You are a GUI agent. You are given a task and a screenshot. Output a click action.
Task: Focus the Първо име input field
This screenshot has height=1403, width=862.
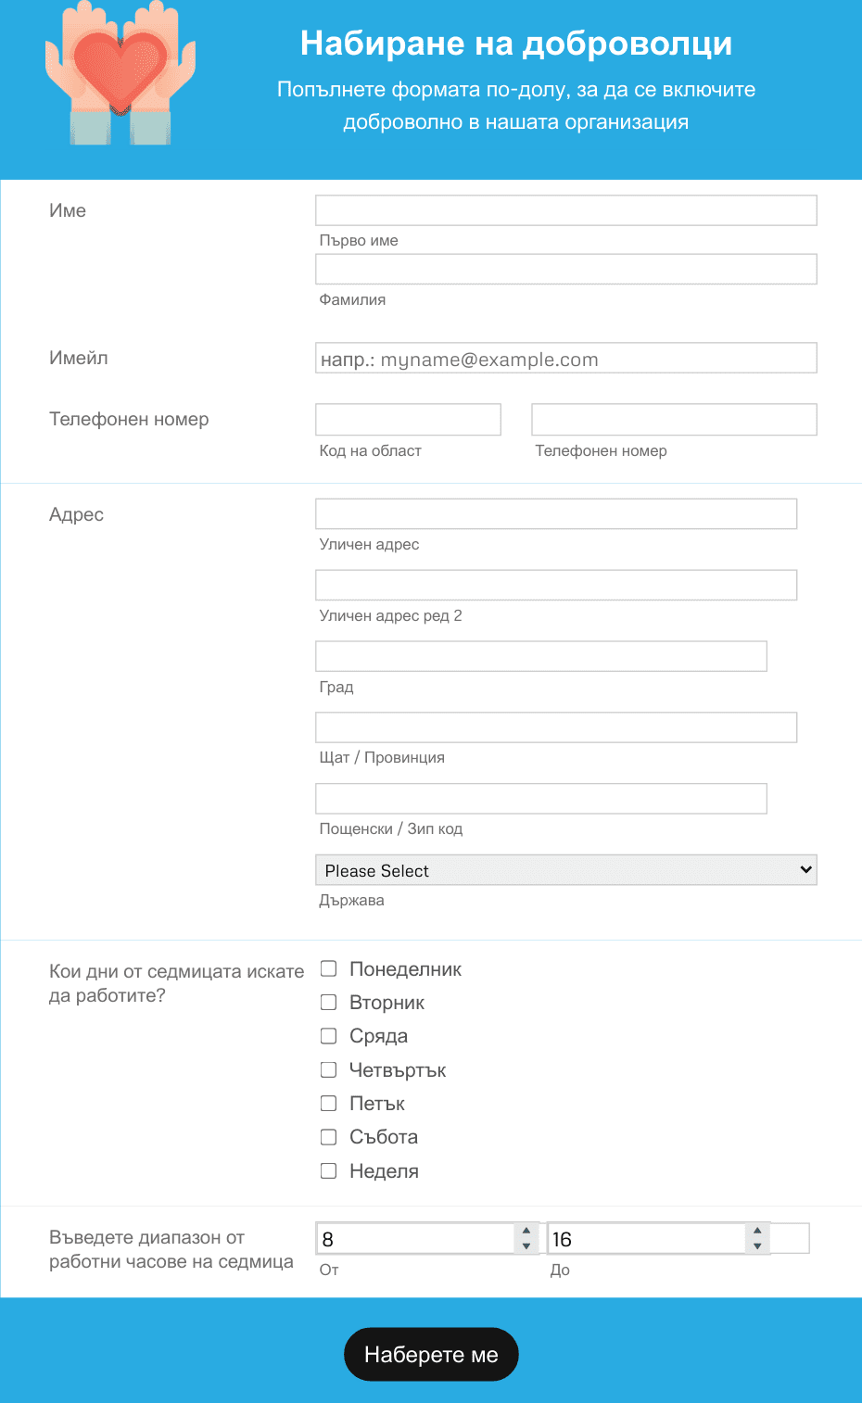pyautogui.click(x=566, y=210)
